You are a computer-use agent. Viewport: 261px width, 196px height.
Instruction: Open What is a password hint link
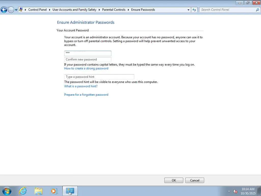click(x=81, y=86)
